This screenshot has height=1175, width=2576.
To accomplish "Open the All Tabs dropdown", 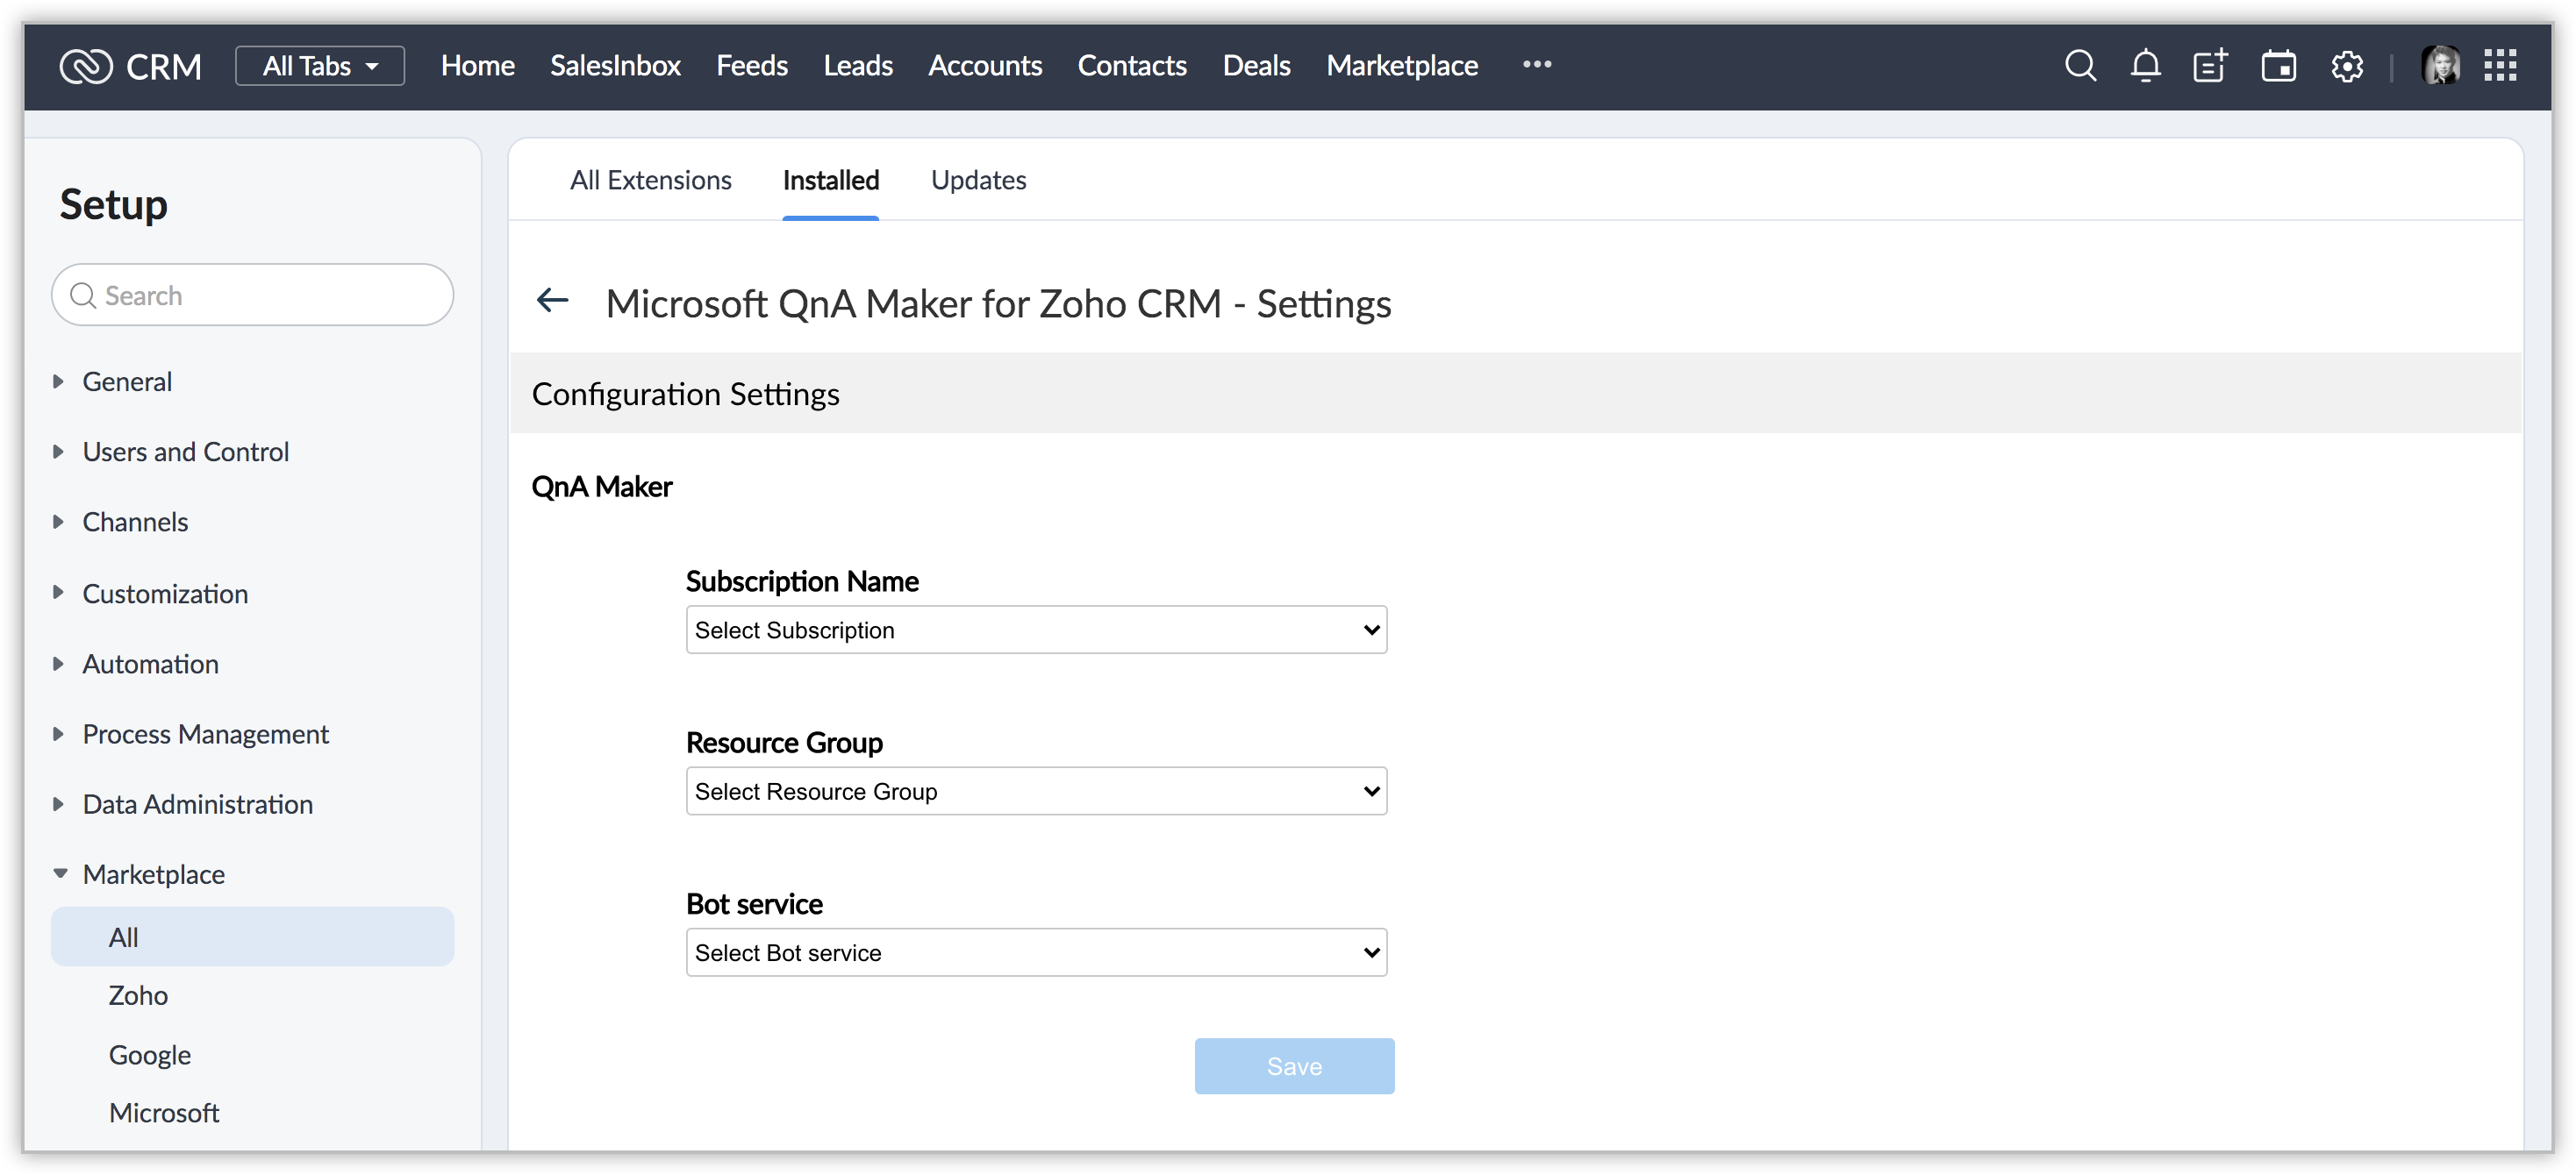I will coord(320,66).
